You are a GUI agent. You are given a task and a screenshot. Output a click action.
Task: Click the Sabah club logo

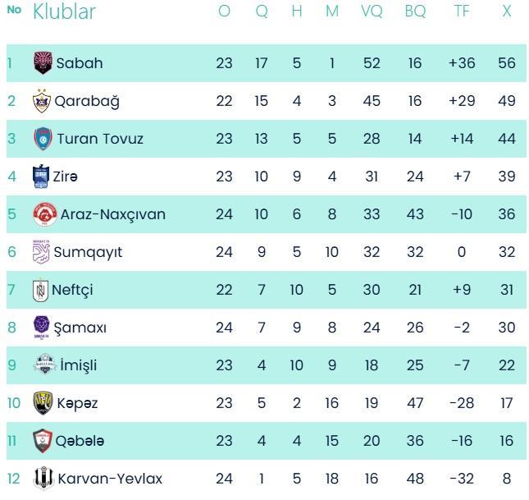coord(43,63)
